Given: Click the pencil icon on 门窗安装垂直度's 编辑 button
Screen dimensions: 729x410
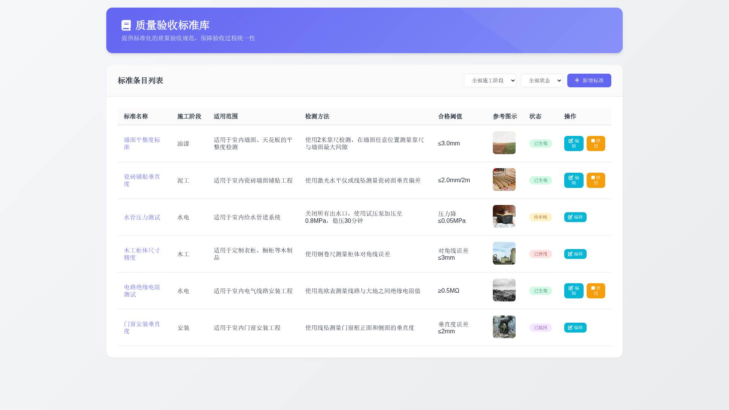Looking at the screenshot, I should 570,327.
